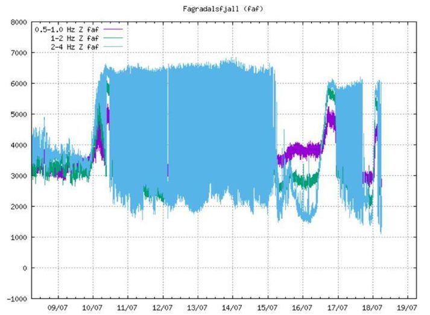
Task: Click the purple tremor band near 16/07
Action: (300, 150)
